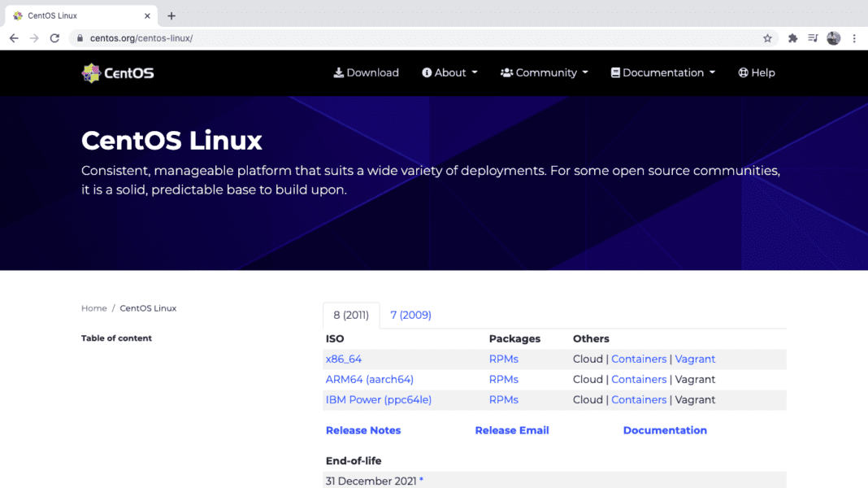Click the Release Notes link
Viewport: 868px width, 488px height.
point(363,429)
